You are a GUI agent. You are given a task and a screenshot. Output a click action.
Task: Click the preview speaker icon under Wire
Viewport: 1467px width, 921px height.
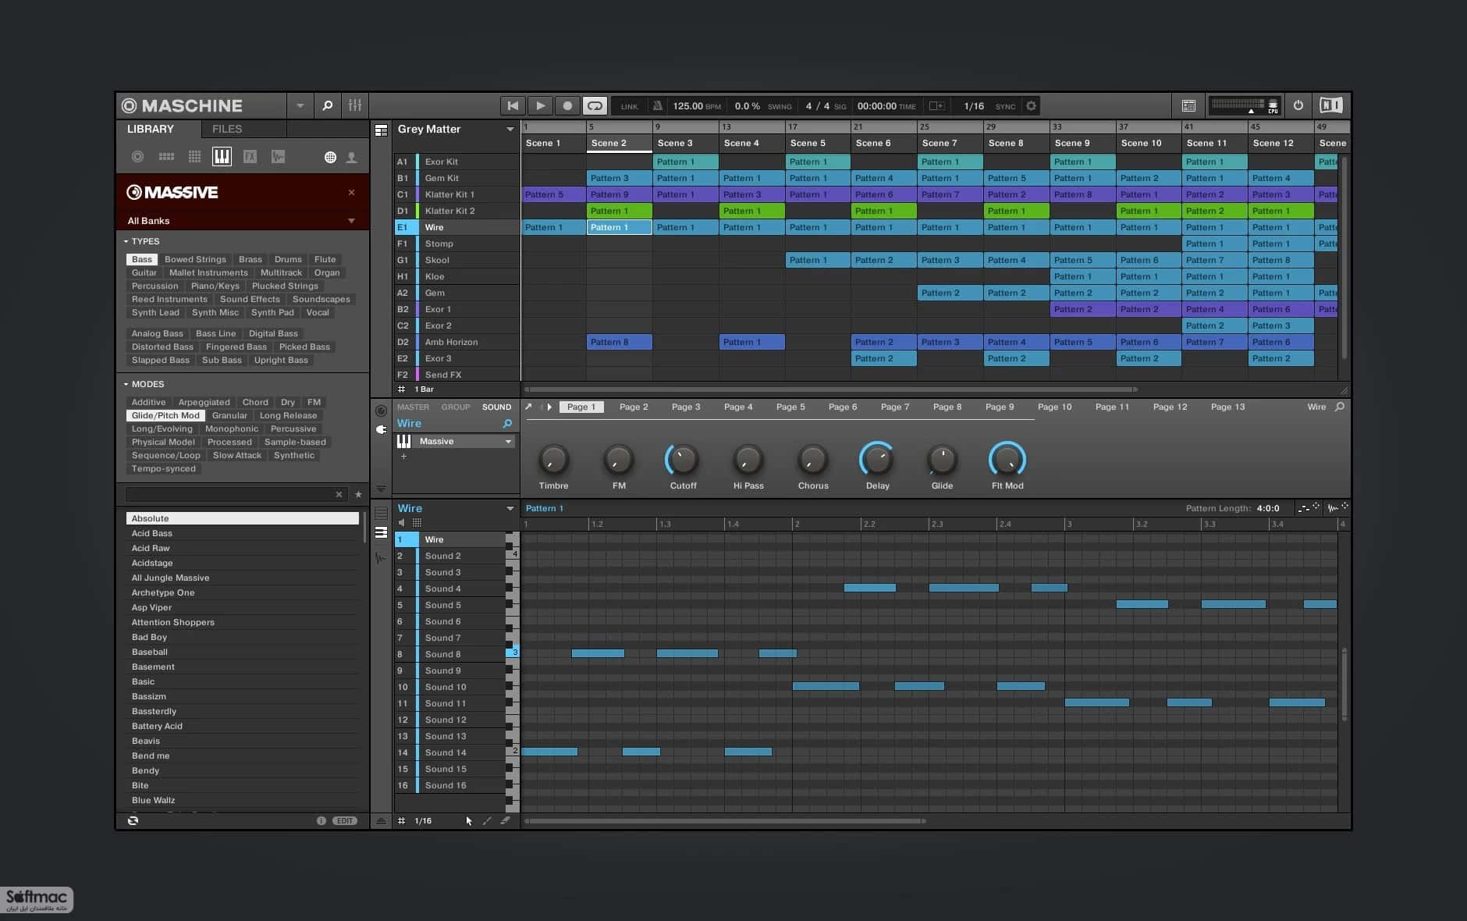pyautogui.click(x=402, y=523)
